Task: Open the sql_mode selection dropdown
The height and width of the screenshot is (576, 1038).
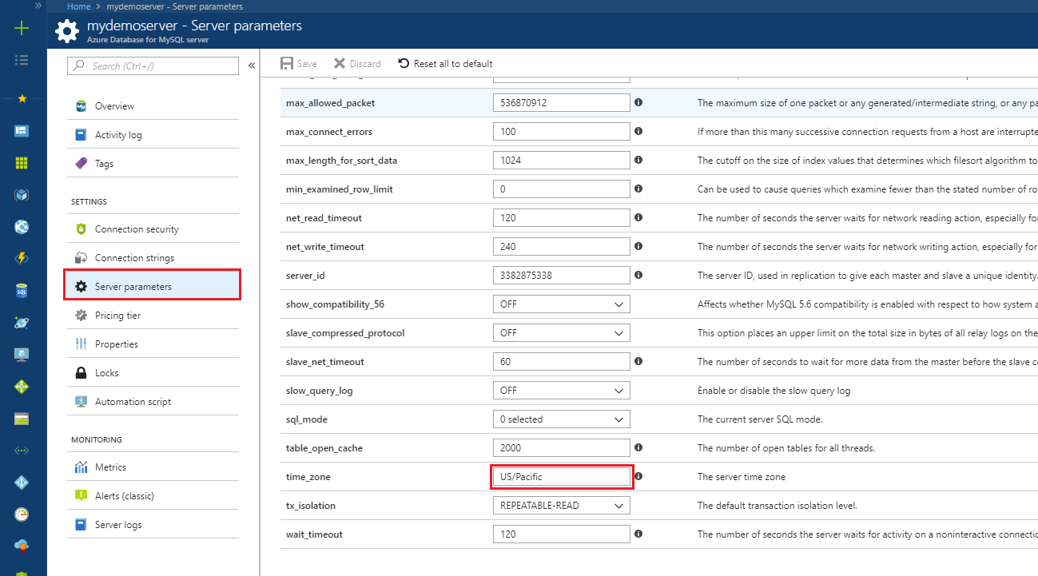Action: tap(562, 419)
